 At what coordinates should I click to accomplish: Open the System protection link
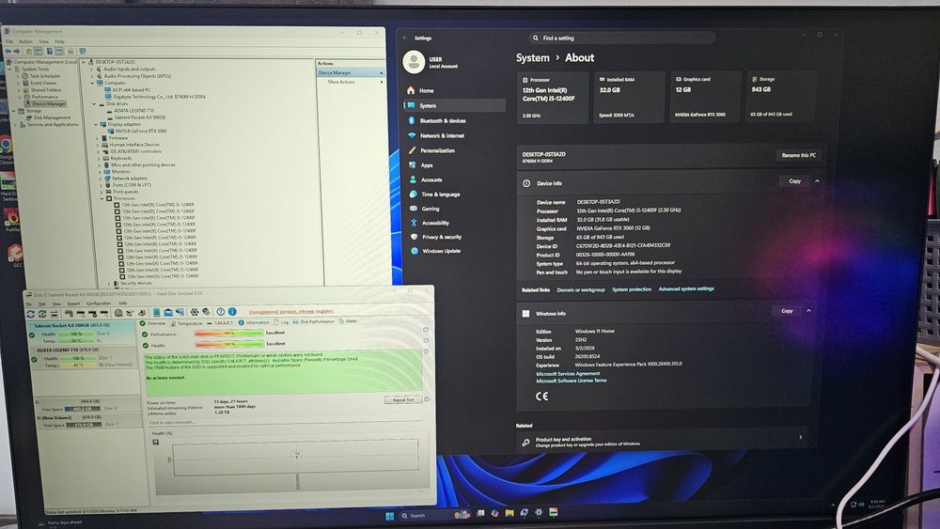[x=632, y=289]
